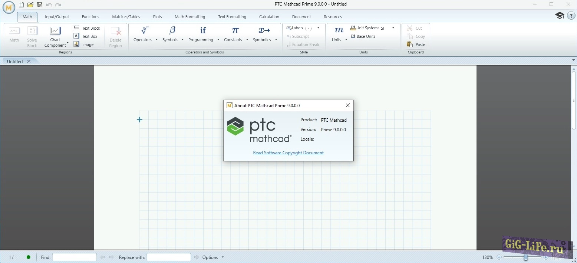Open the Matrices/Tables tab
This screenshot has width=577, height=263.
[126, 17]
